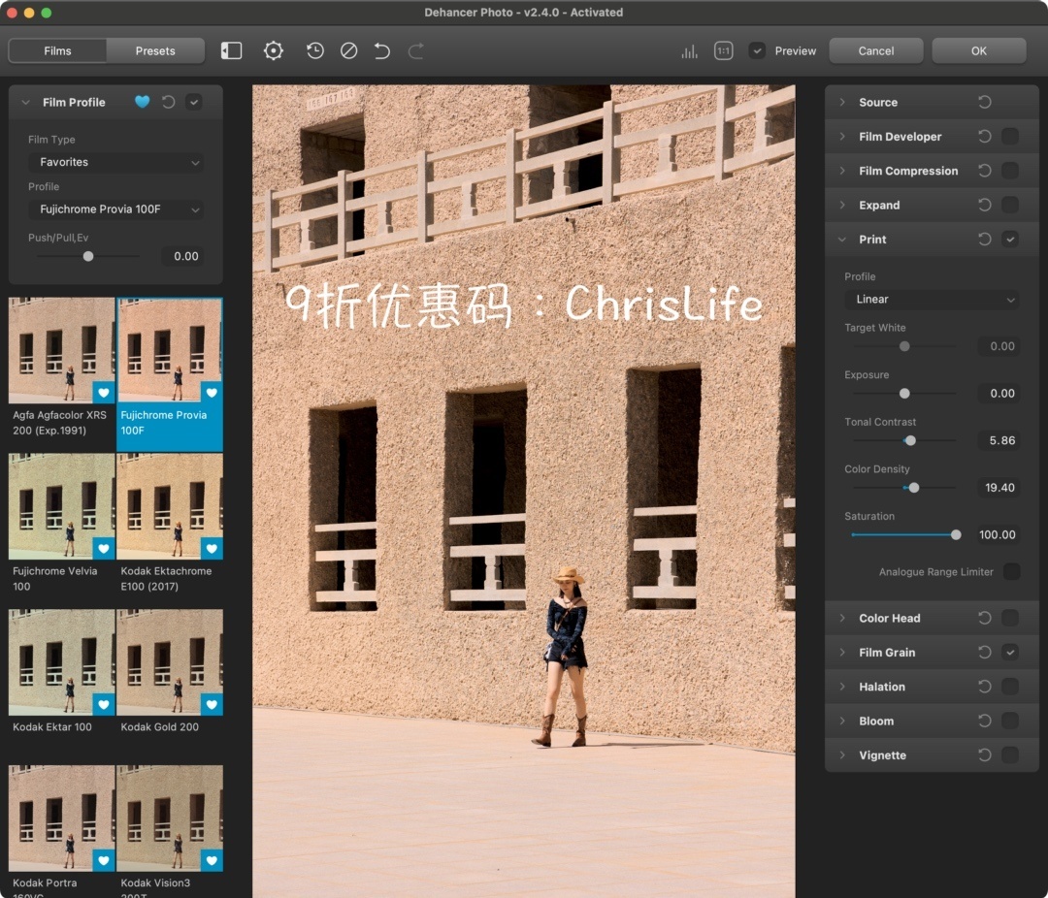Switch to the Presets tab

(x=155, y=50)
